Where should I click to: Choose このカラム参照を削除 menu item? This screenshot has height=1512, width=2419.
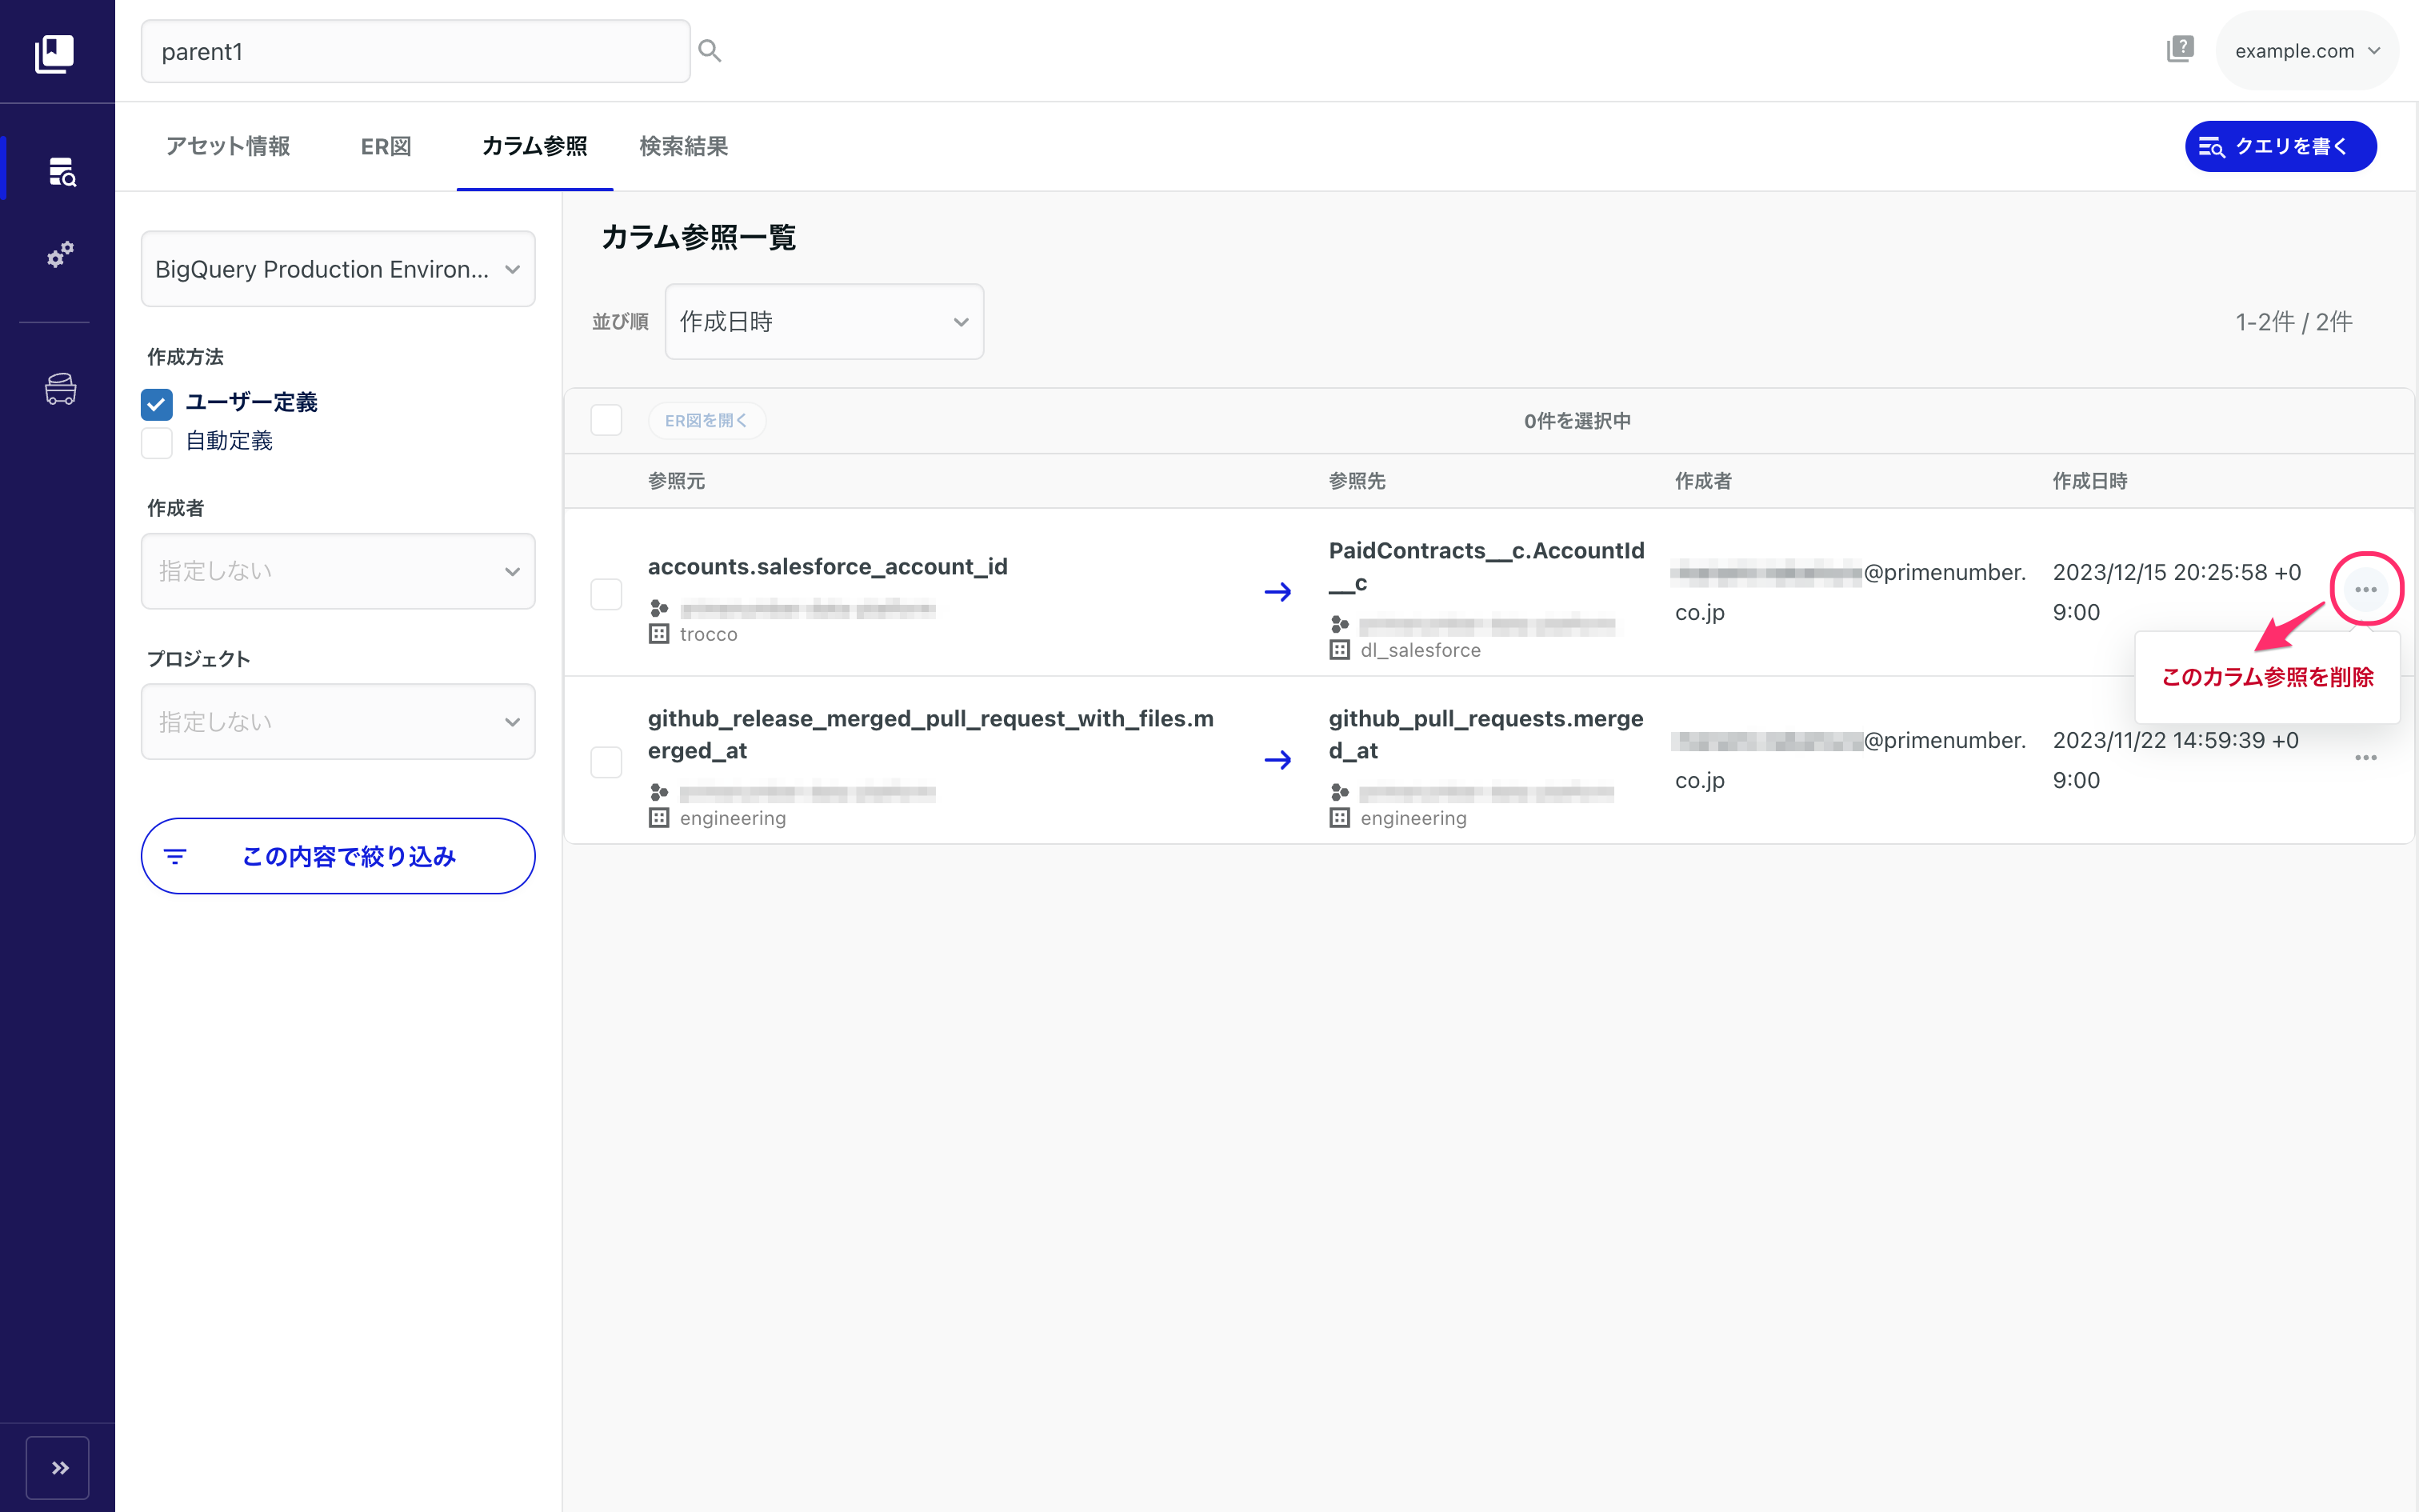[2267, 677]
